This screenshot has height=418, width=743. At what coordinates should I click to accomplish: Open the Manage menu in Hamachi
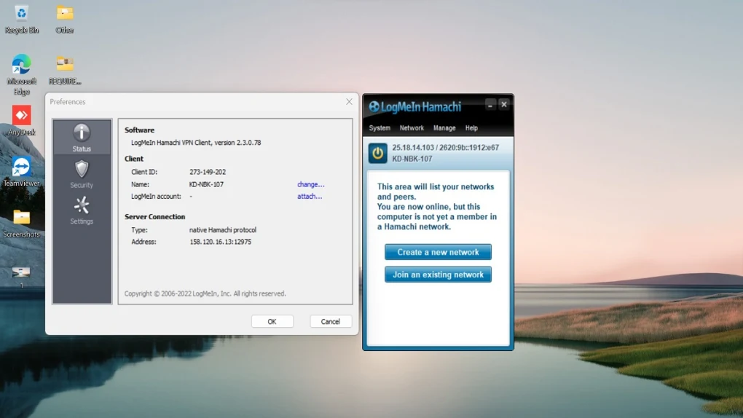[444, 128]
